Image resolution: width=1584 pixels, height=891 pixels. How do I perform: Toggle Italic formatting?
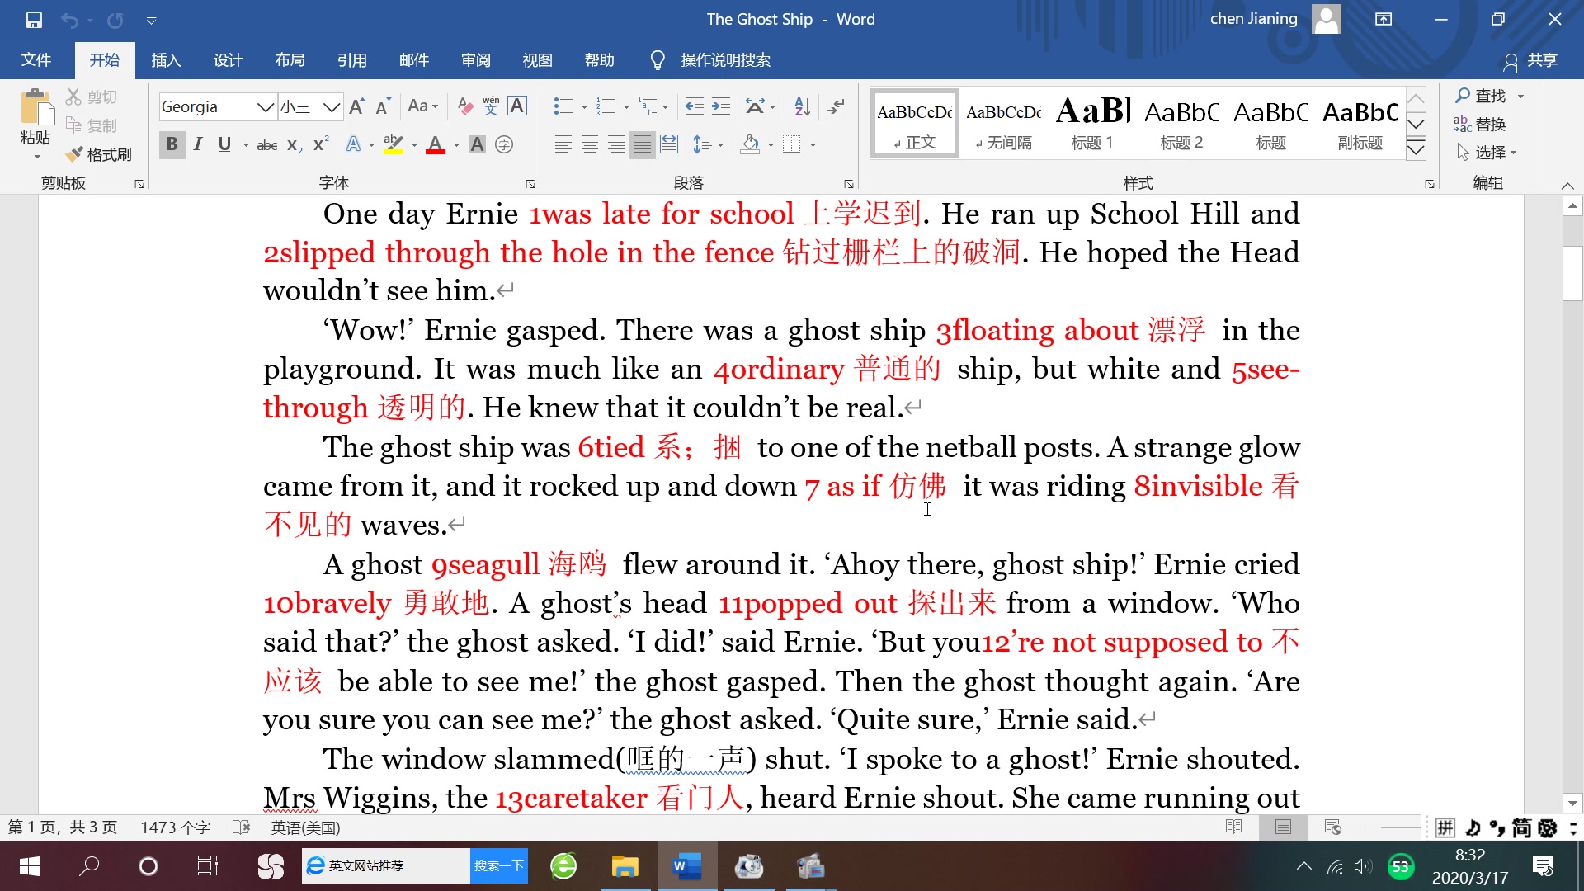click(198, 145)
